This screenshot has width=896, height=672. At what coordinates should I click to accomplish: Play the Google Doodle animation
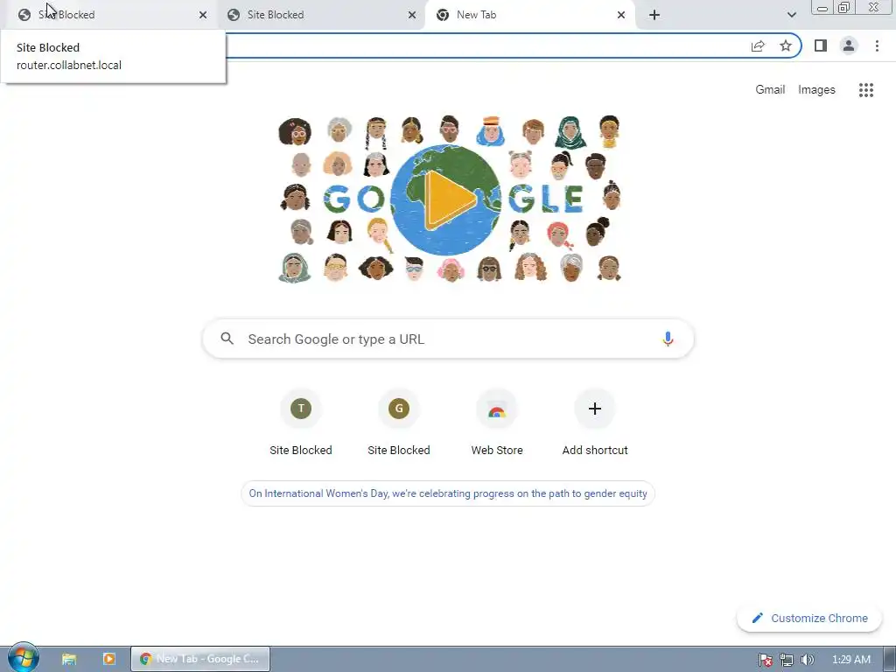[449, 200]
